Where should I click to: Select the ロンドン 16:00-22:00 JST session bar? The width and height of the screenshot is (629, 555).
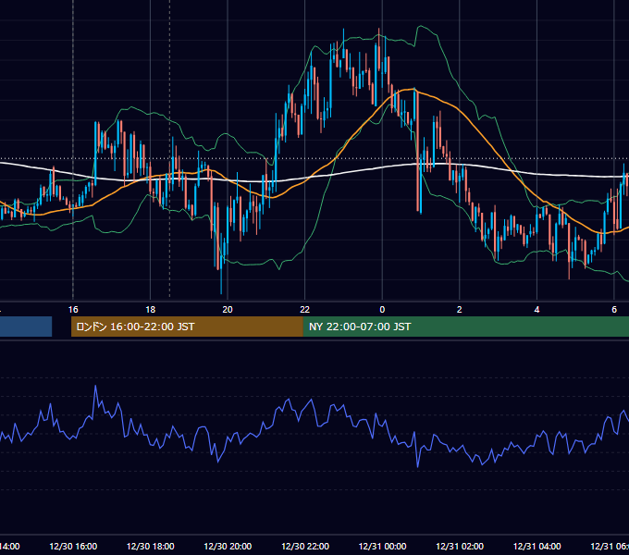coord(187,327)
